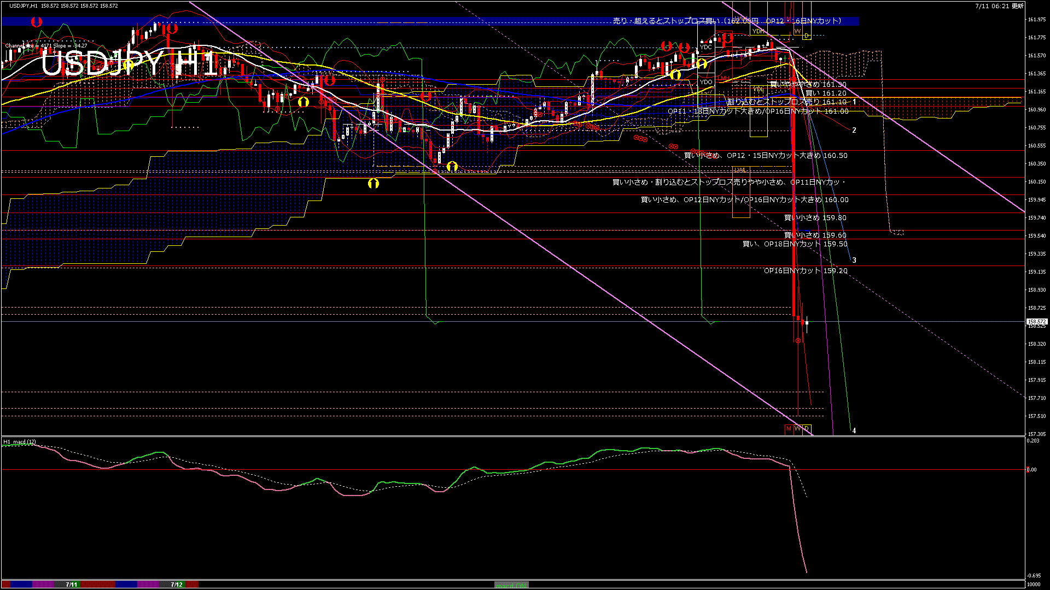Toggle the green 'macd ON' button

(x=511, y=585)
